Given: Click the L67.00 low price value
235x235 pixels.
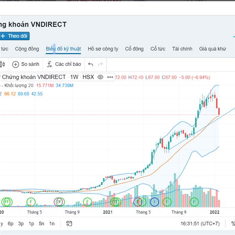Looking at the screenshot, I should [152, 77].
